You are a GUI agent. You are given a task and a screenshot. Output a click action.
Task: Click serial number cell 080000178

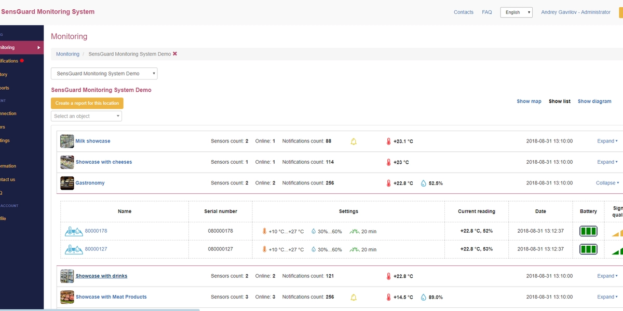pos(221,231)
